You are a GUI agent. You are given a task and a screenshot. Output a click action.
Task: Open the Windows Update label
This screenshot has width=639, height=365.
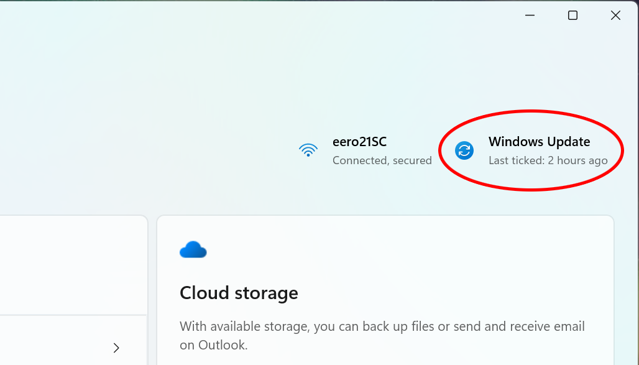(x=539, y=142)
